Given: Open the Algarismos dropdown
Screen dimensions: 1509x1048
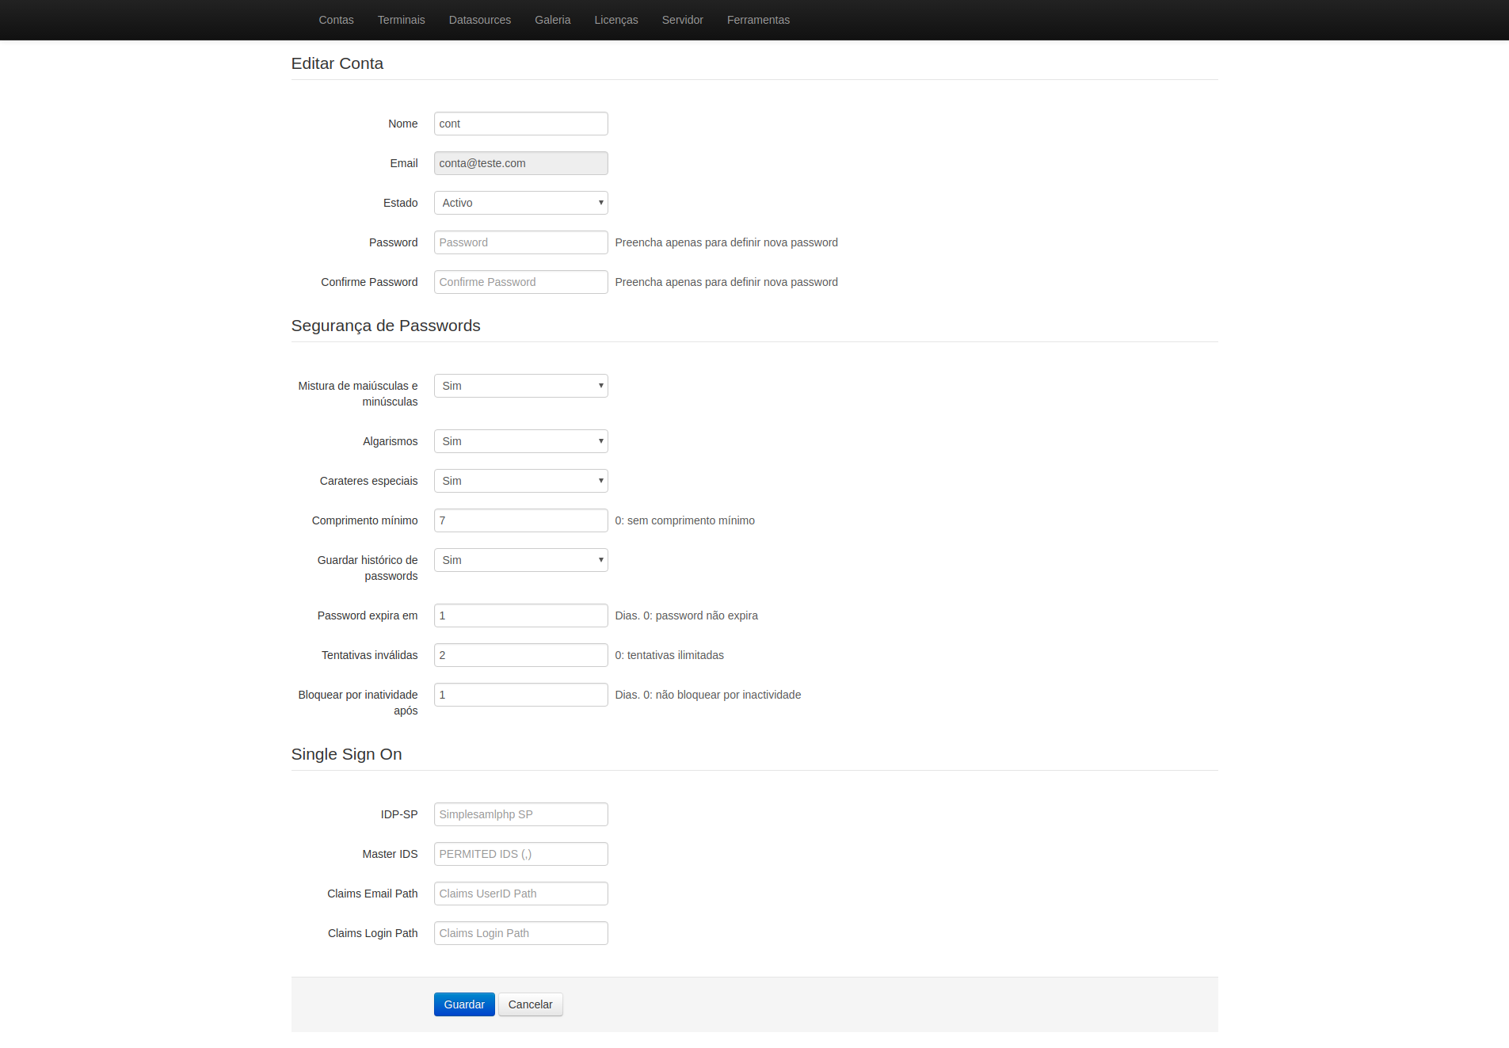Looking at the screenshot, I should [520, 441].
